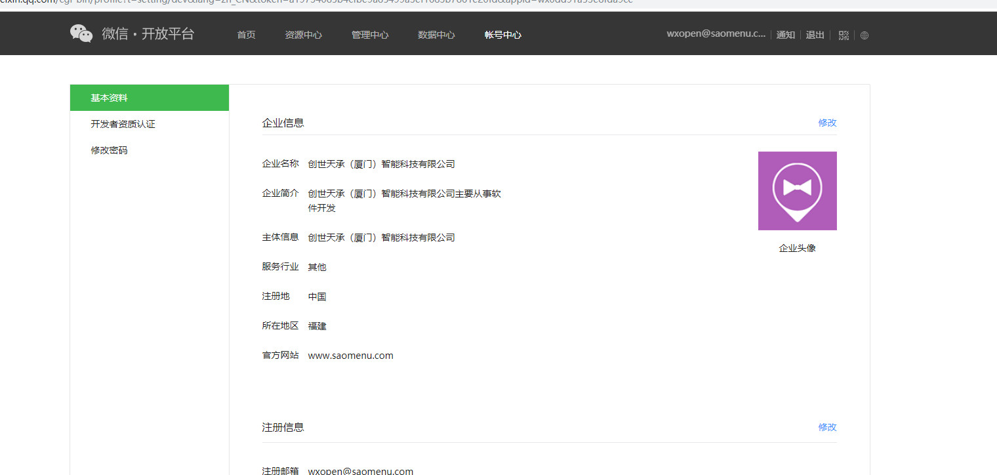Screen dimensions: 997x475
Task: Click the 主体信息 company name value
Action: 382,237
